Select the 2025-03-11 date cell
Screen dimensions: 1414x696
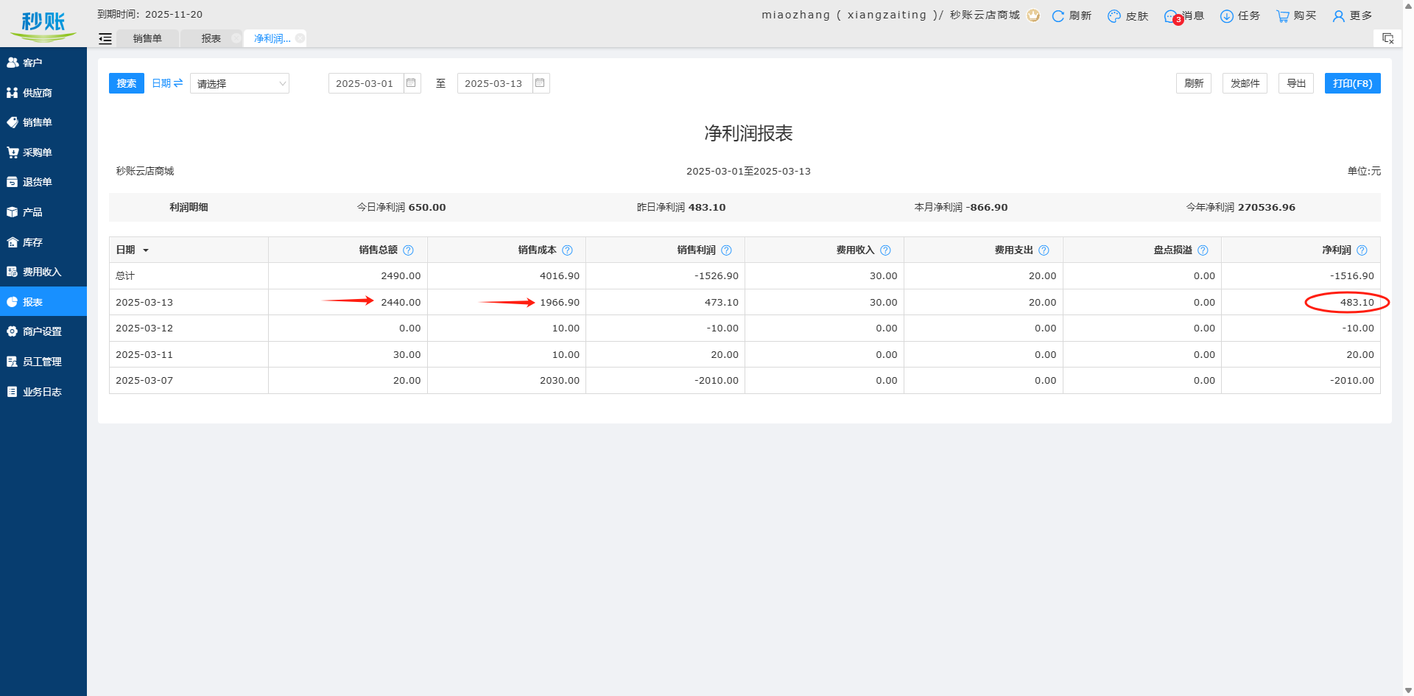coord(189,354)
